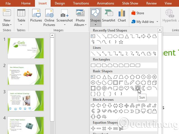The height and width of the screenshot is (134, 179).
Task: Expand the Screenshot dropdown
Action: coord(65,25)
